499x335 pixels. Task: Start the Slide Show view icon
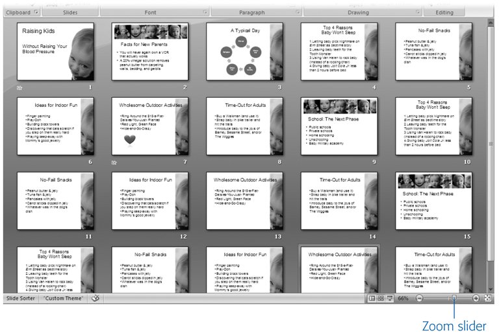(390, 298)
